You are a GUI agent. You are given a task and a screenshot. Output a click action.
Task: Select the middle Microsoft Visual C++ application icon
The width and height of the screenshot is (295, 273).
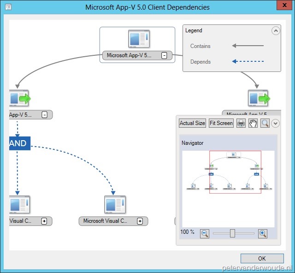tap(115, 204)
